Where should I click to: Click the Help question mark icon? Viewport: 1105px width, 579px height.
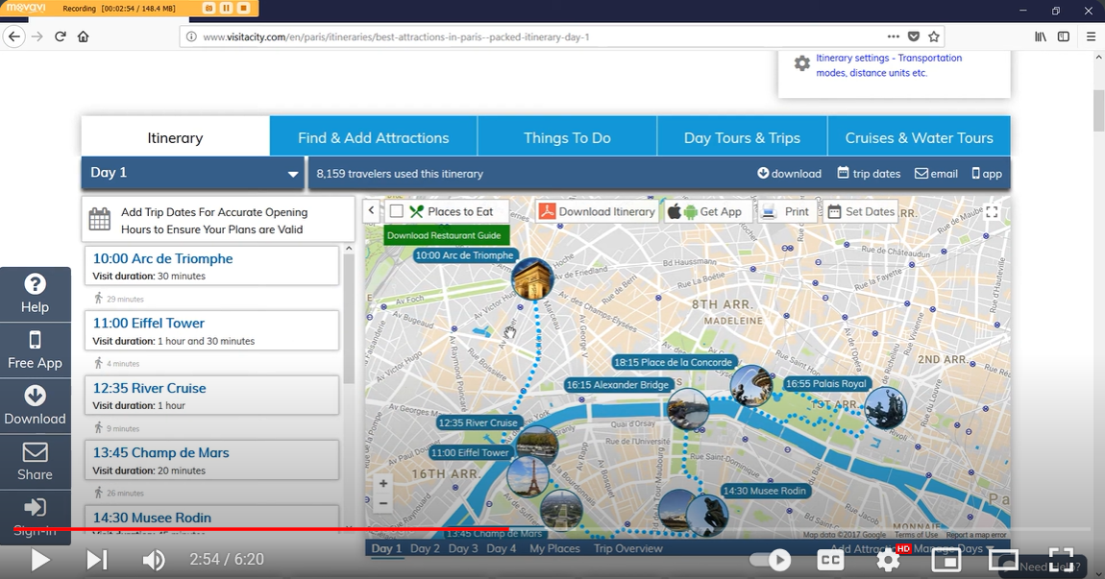pos(36,284)
